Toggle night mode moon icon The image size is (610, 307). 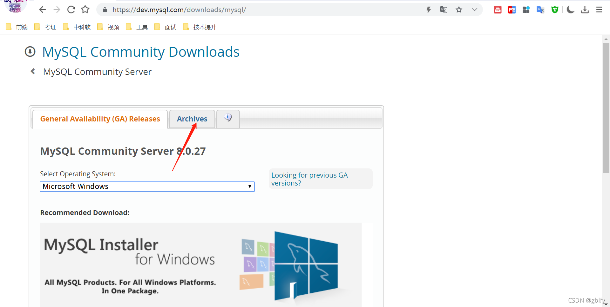pos(571,10)
